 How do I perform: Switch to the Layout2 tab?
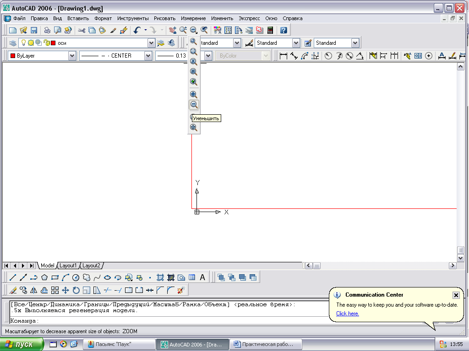coord(91,266)
